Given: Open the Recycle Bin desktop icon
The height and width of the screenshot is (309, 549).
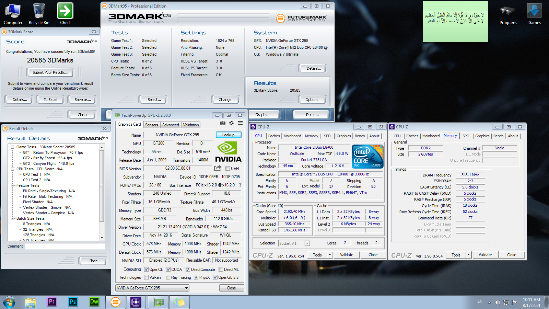Looking at the screenshot, I should click(39, 14).
